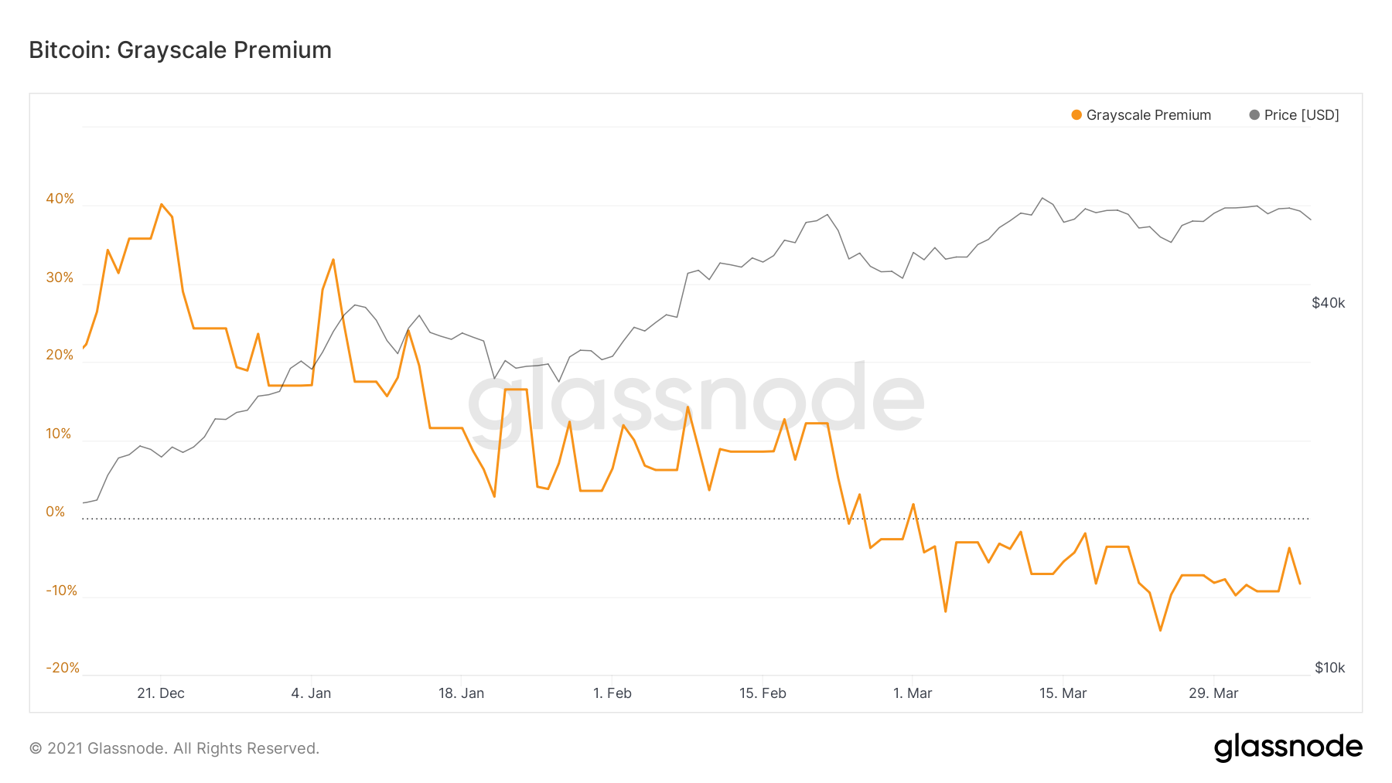The width and height of the screenshot is (1392, 783).
Task: Click the $10k price axis label
Action: pyautogui.click(x=1330, y=668)
